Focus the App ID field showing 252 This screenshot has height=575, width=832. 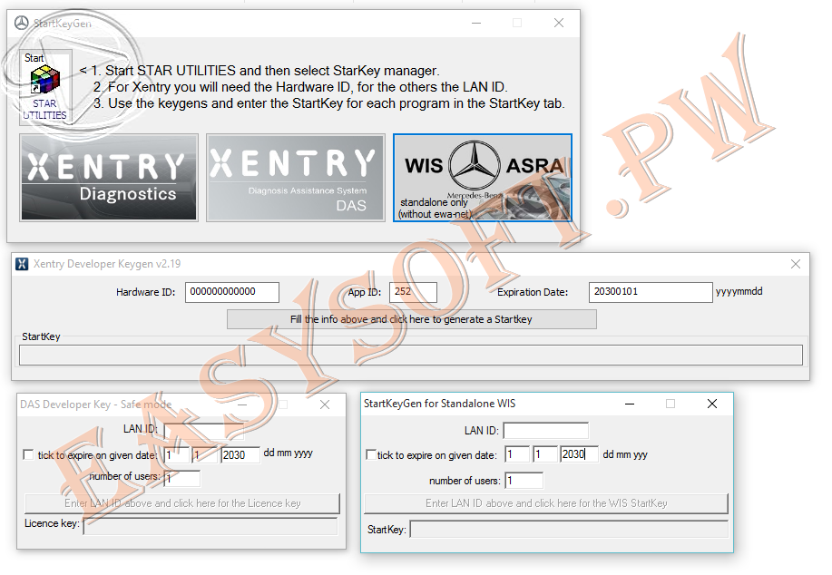point(413,292)
